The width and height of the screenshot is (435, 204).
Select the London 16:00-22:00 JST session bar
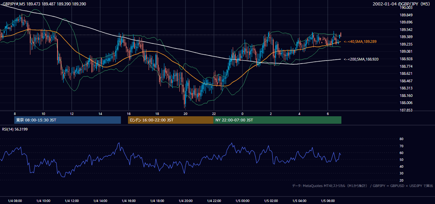(171, 120)
